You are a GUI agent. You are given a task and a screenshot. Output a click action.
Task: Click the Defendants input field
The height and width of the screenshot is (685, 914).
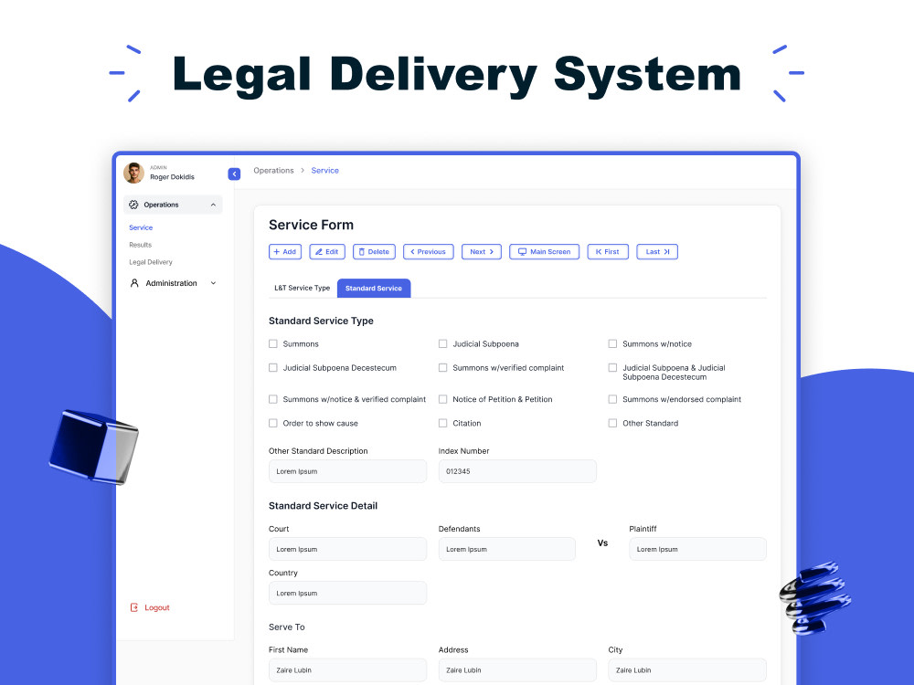coord(506,549)
